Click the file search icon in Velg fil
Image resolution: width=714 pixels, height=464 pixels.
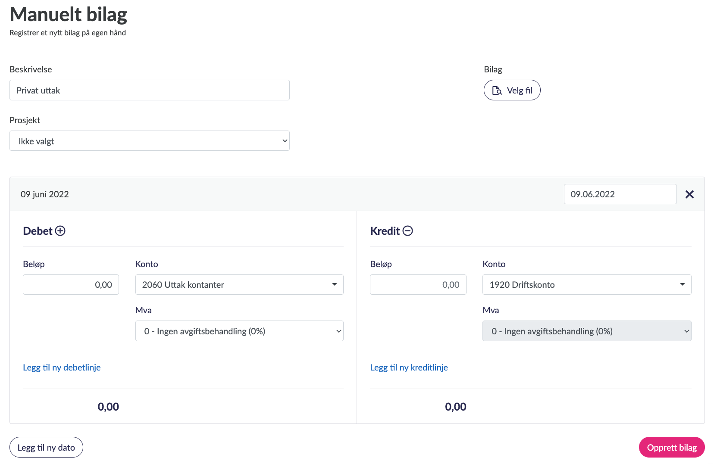[x=497, y=90]
